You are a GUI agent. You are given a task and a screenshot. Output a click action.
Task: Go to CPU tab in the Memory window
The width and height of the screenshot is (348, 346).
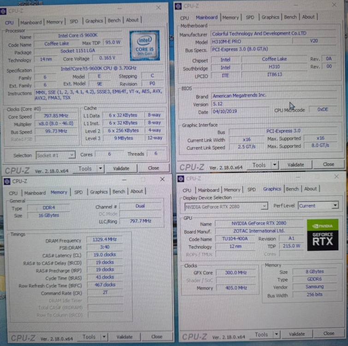13,193
